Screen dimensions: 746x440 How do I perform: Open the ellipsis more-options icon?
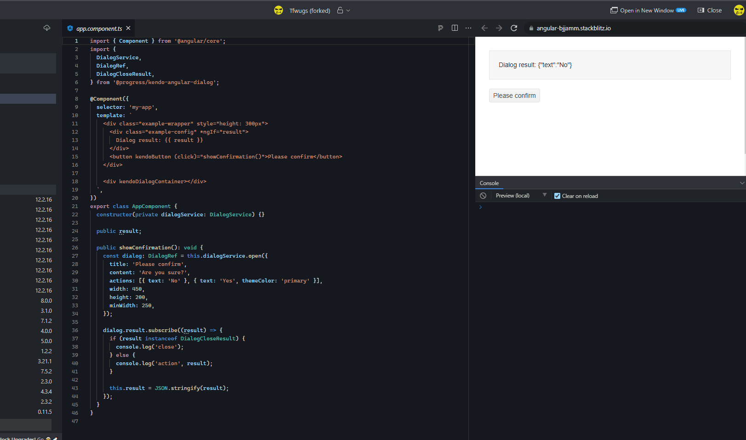(468, 28)
